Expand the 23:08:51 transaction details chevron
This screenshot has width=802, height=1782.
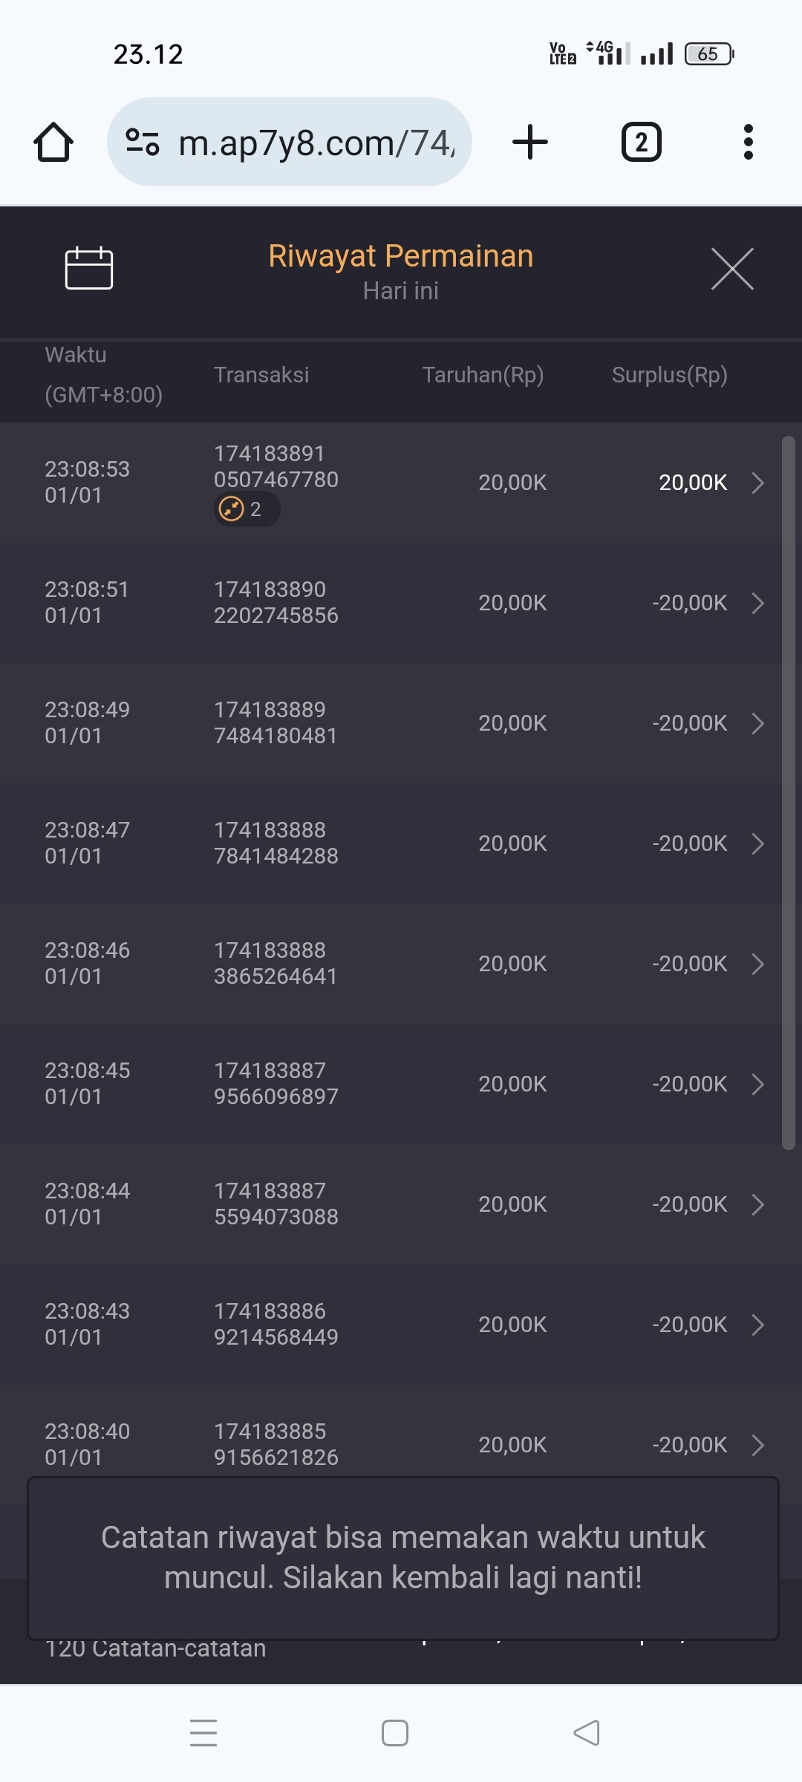point(758,603)
